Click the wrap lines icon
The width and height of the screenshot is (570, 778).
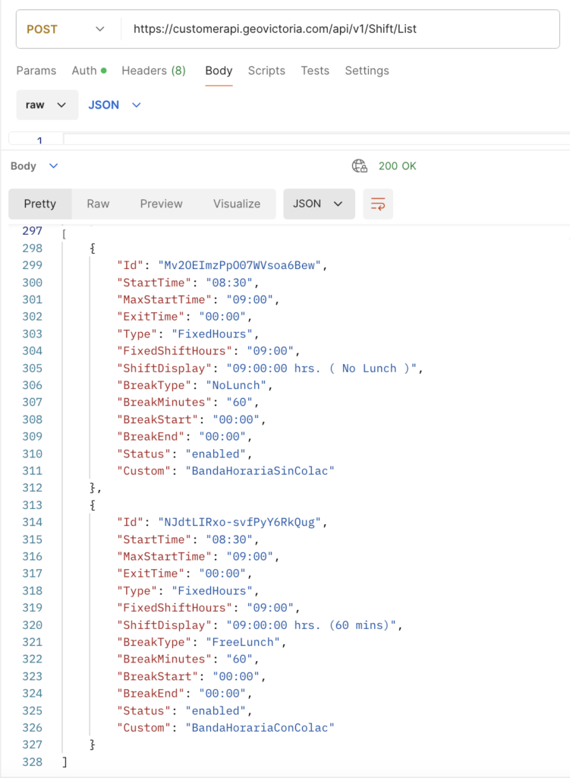pos(377,204)
